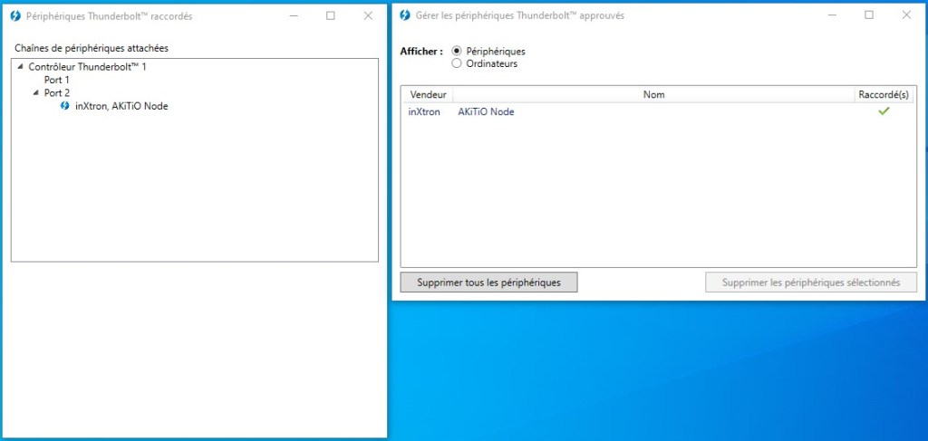The image size is (928, 441).
Task: Collapse the Contrôleur Thunderbolt 1 tree node
Action: (x=20, y=67)
